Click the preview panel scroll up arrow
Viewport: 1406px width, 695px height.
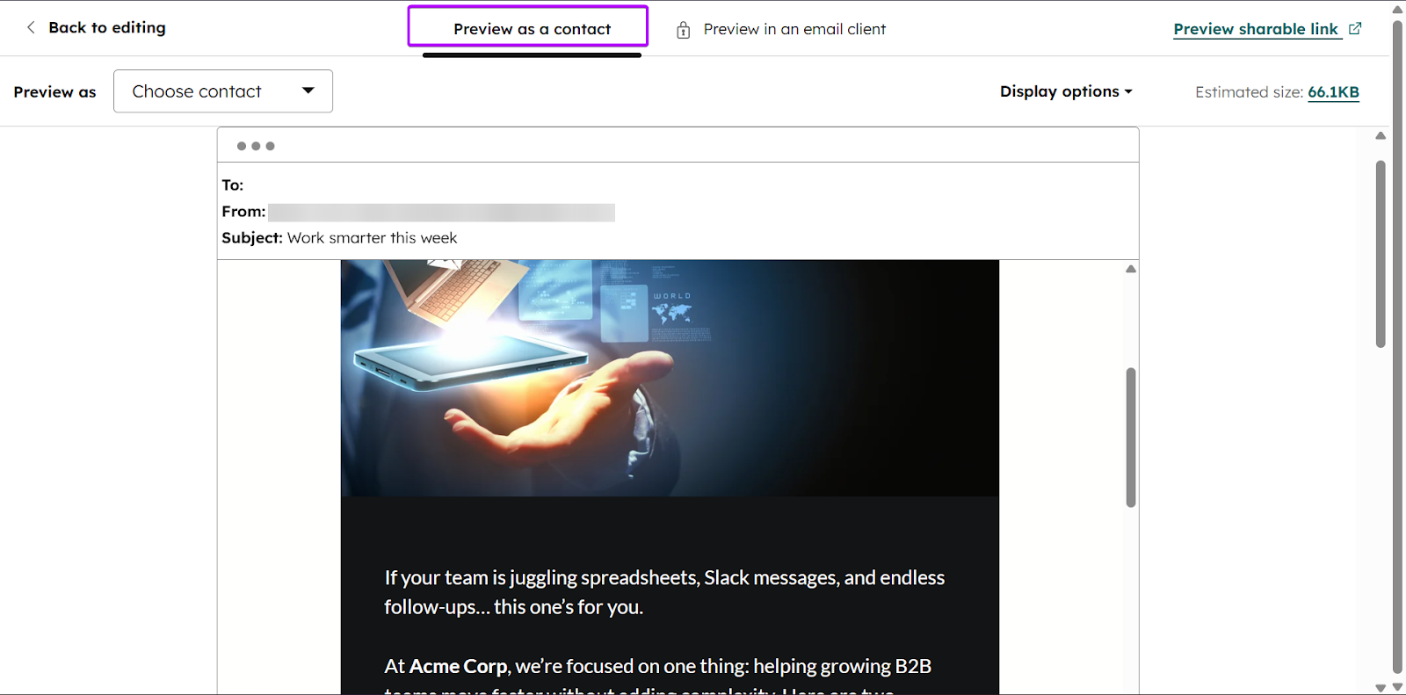(1381, 135)
